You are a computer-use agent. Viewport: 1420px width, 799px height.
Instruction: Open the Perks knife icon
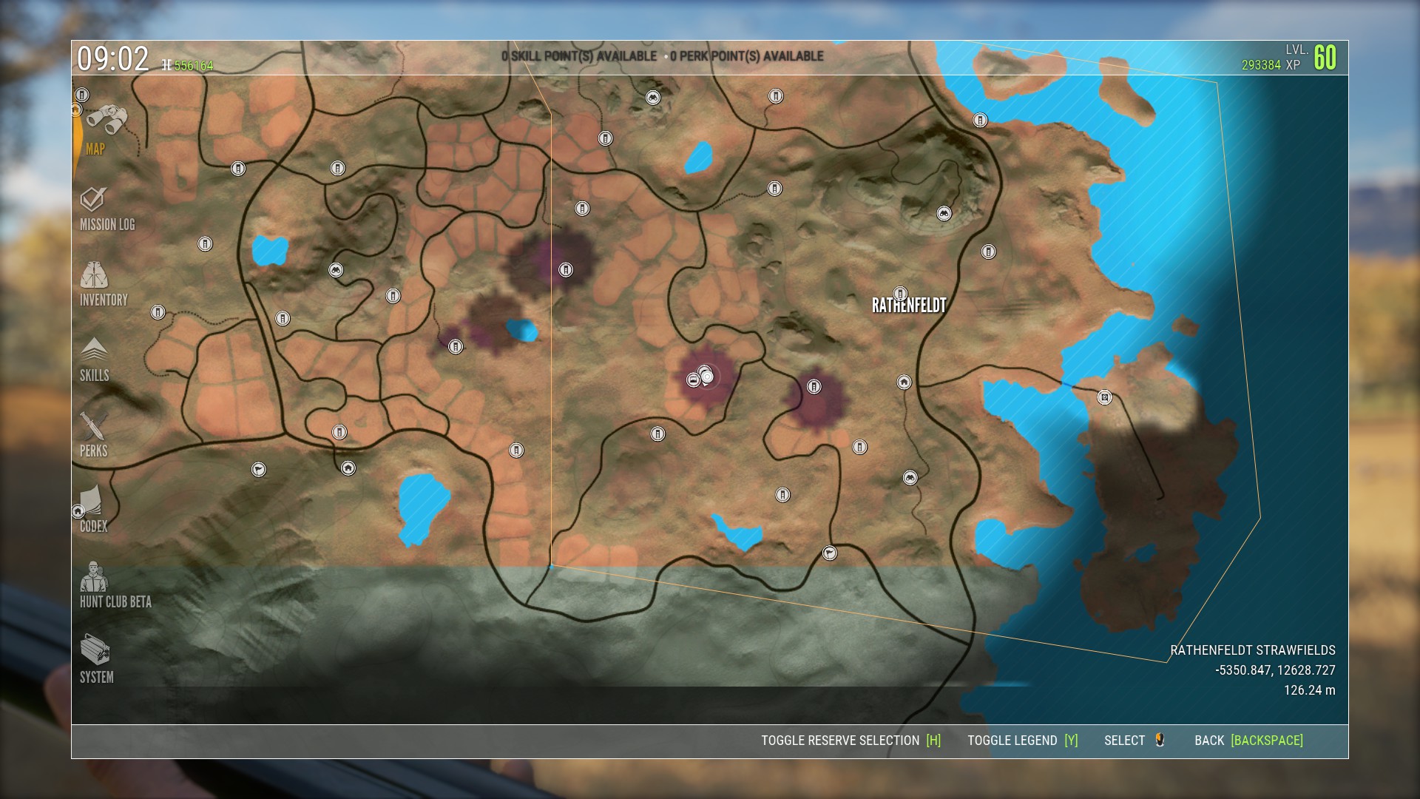[x=94, y=425]
